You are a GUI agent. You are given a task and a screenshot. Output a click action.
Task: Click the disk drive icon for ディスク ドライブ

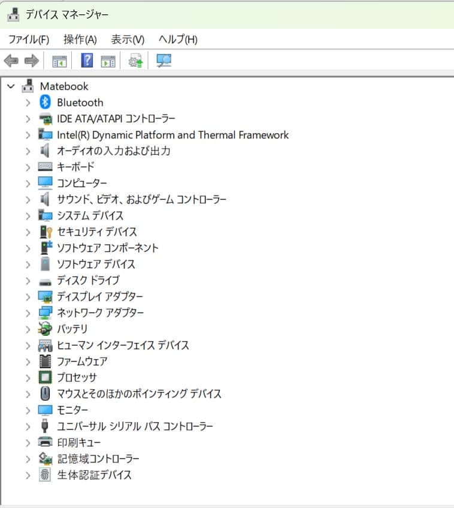45,282
